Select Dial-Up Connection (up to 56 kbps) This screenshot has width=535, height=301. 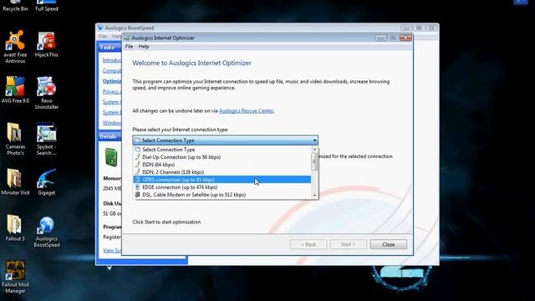pos(222,157)
